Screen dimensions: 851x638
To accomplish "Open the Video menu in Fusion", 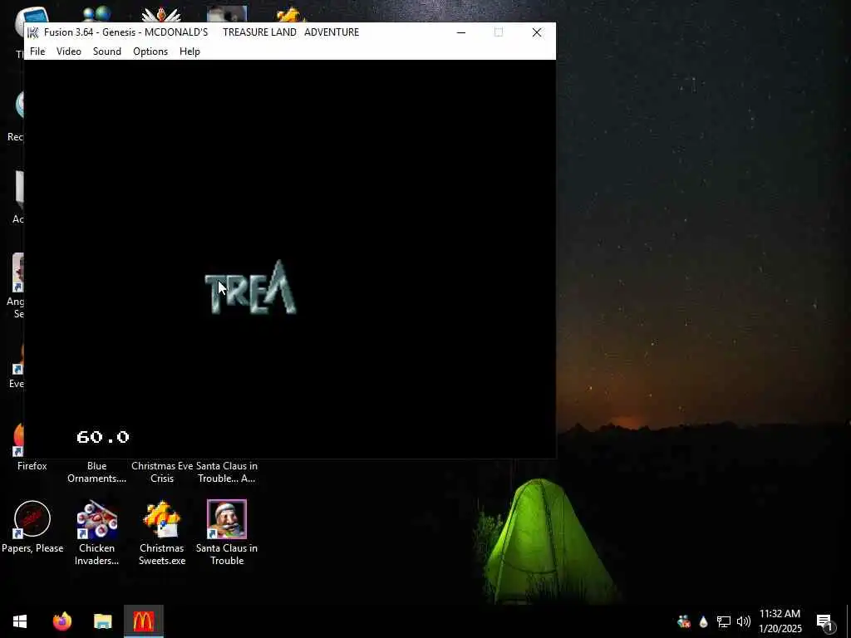I will pos(69,51).
